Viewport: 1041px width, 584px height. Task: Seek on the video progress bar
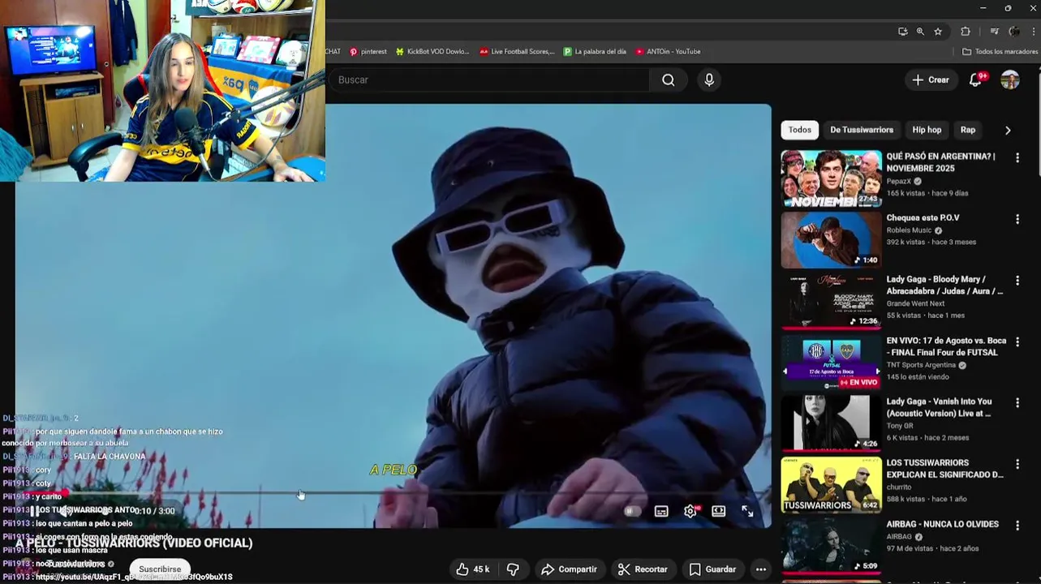[x=393, y=493]
